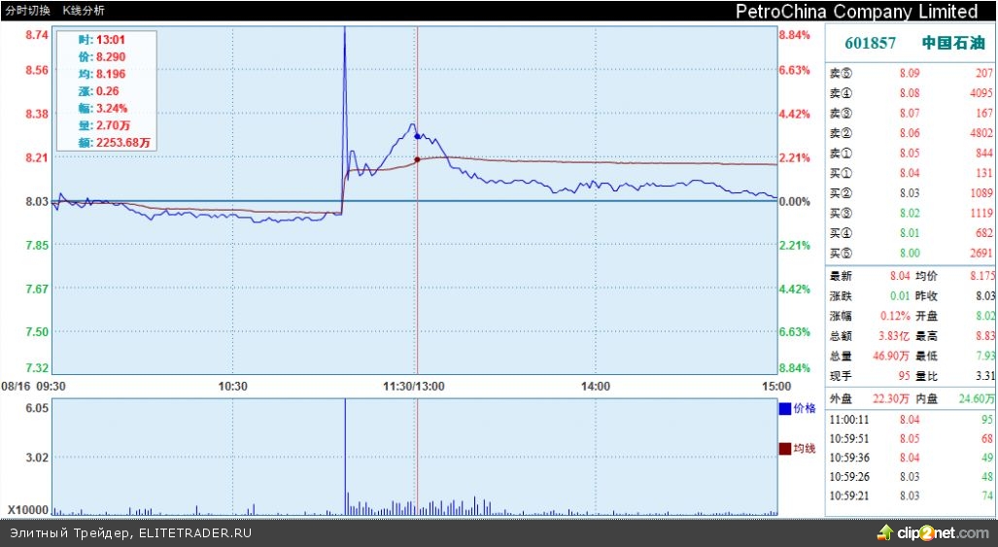
Task: Click the PetroChina Company Limited title
Action: pyautogui.click(x=856, y=12)
